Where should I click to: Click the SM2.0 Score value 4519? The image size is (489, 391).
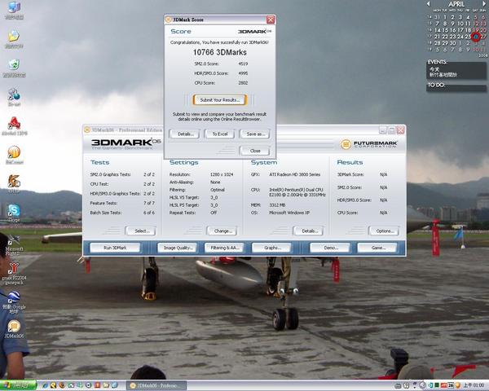243,64
